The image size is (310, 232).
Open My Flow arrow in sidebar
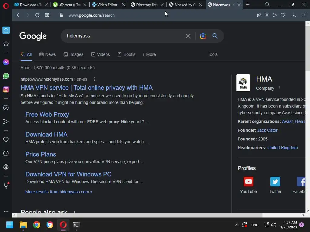click(x=6, y=121)
